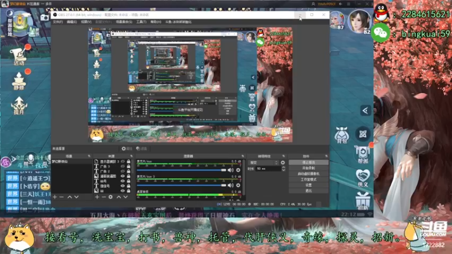The width and height of the screenshot is (452, 254).
Task: Toggle lock on 微信号 source
Action: tap(129, 186)
